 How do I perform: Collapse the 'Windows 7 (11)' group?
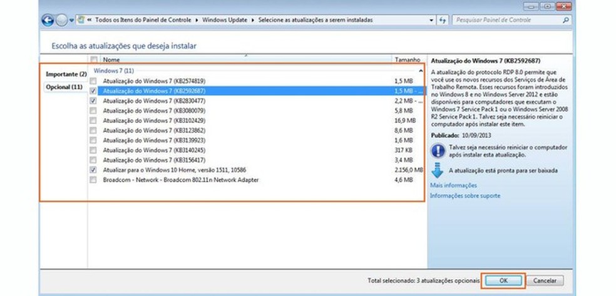coord(421,71)
